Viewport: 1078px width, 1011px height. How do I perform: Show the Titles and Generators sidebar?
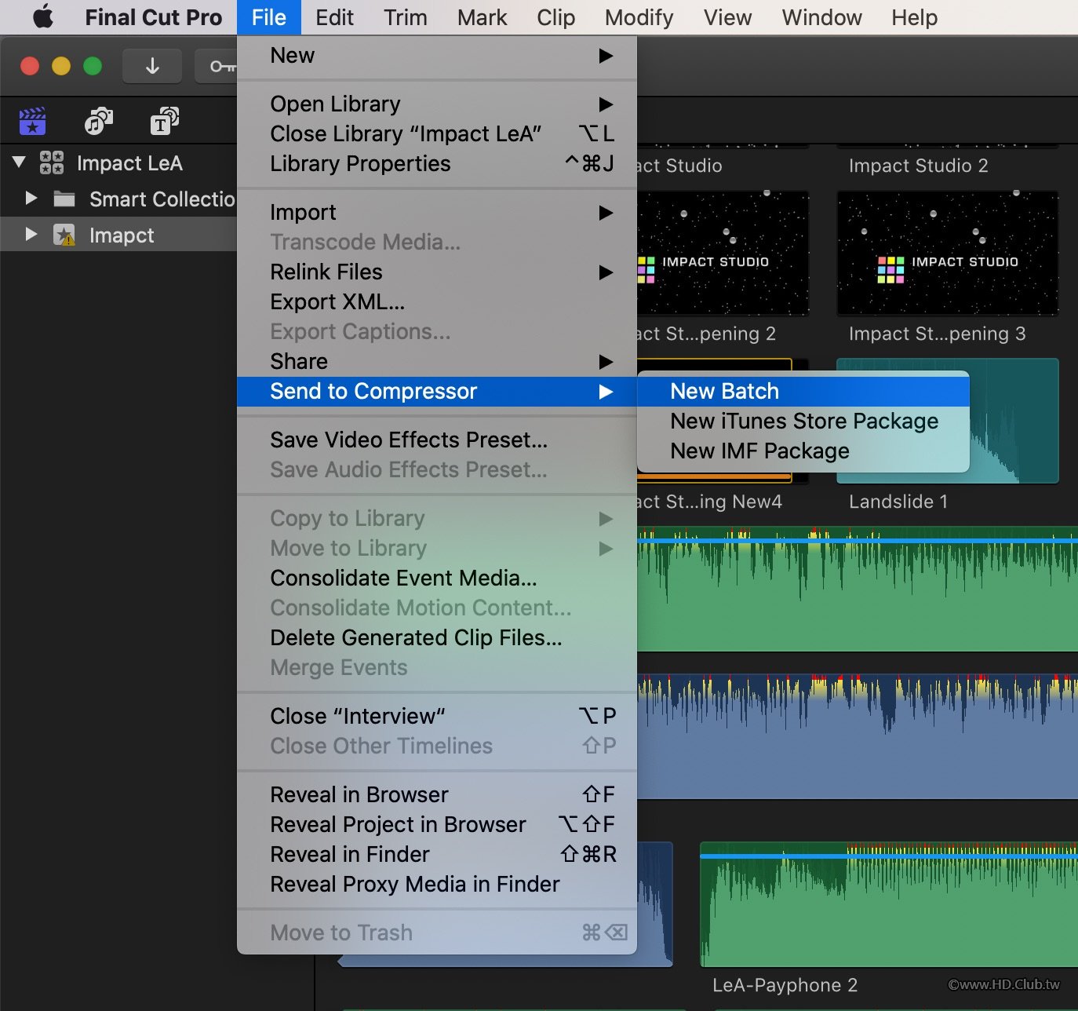point(164,122)
